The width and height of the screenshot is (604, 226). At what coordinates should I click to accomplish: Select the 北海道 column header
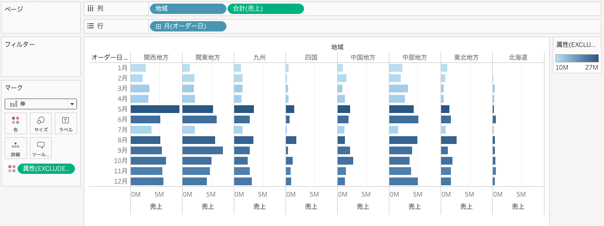point(518,58)
